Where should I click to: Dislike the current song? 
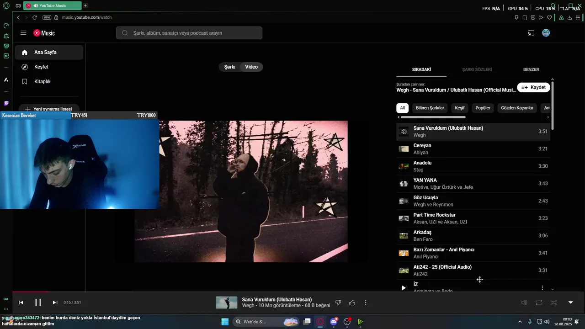click(339, 302)
